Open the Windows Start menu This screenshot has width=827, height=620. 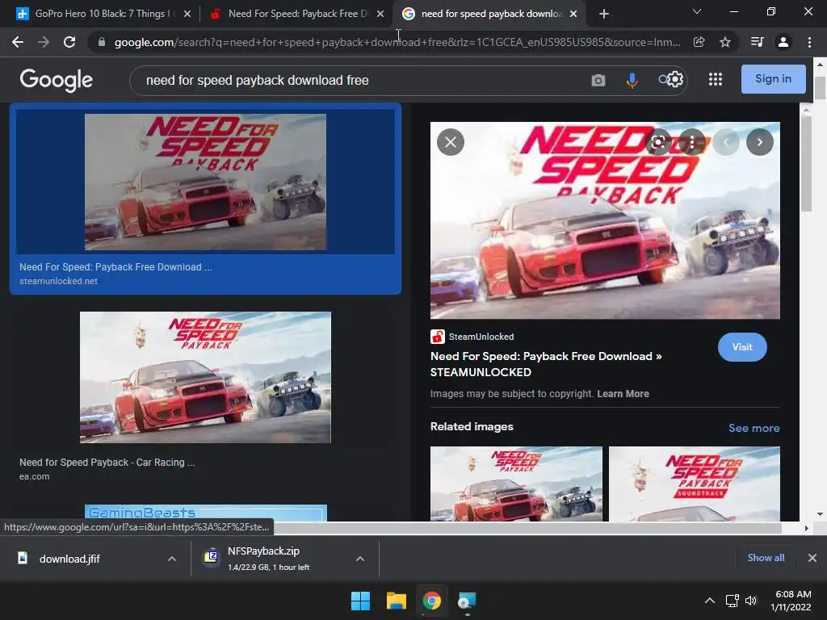pyautogui.click(x=361, y=601)
